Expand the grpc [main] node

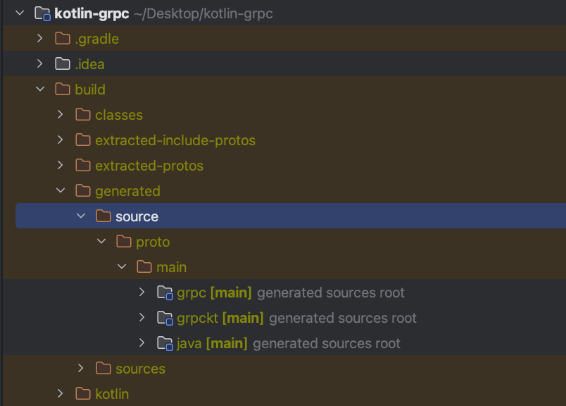[x=141, y=293]
